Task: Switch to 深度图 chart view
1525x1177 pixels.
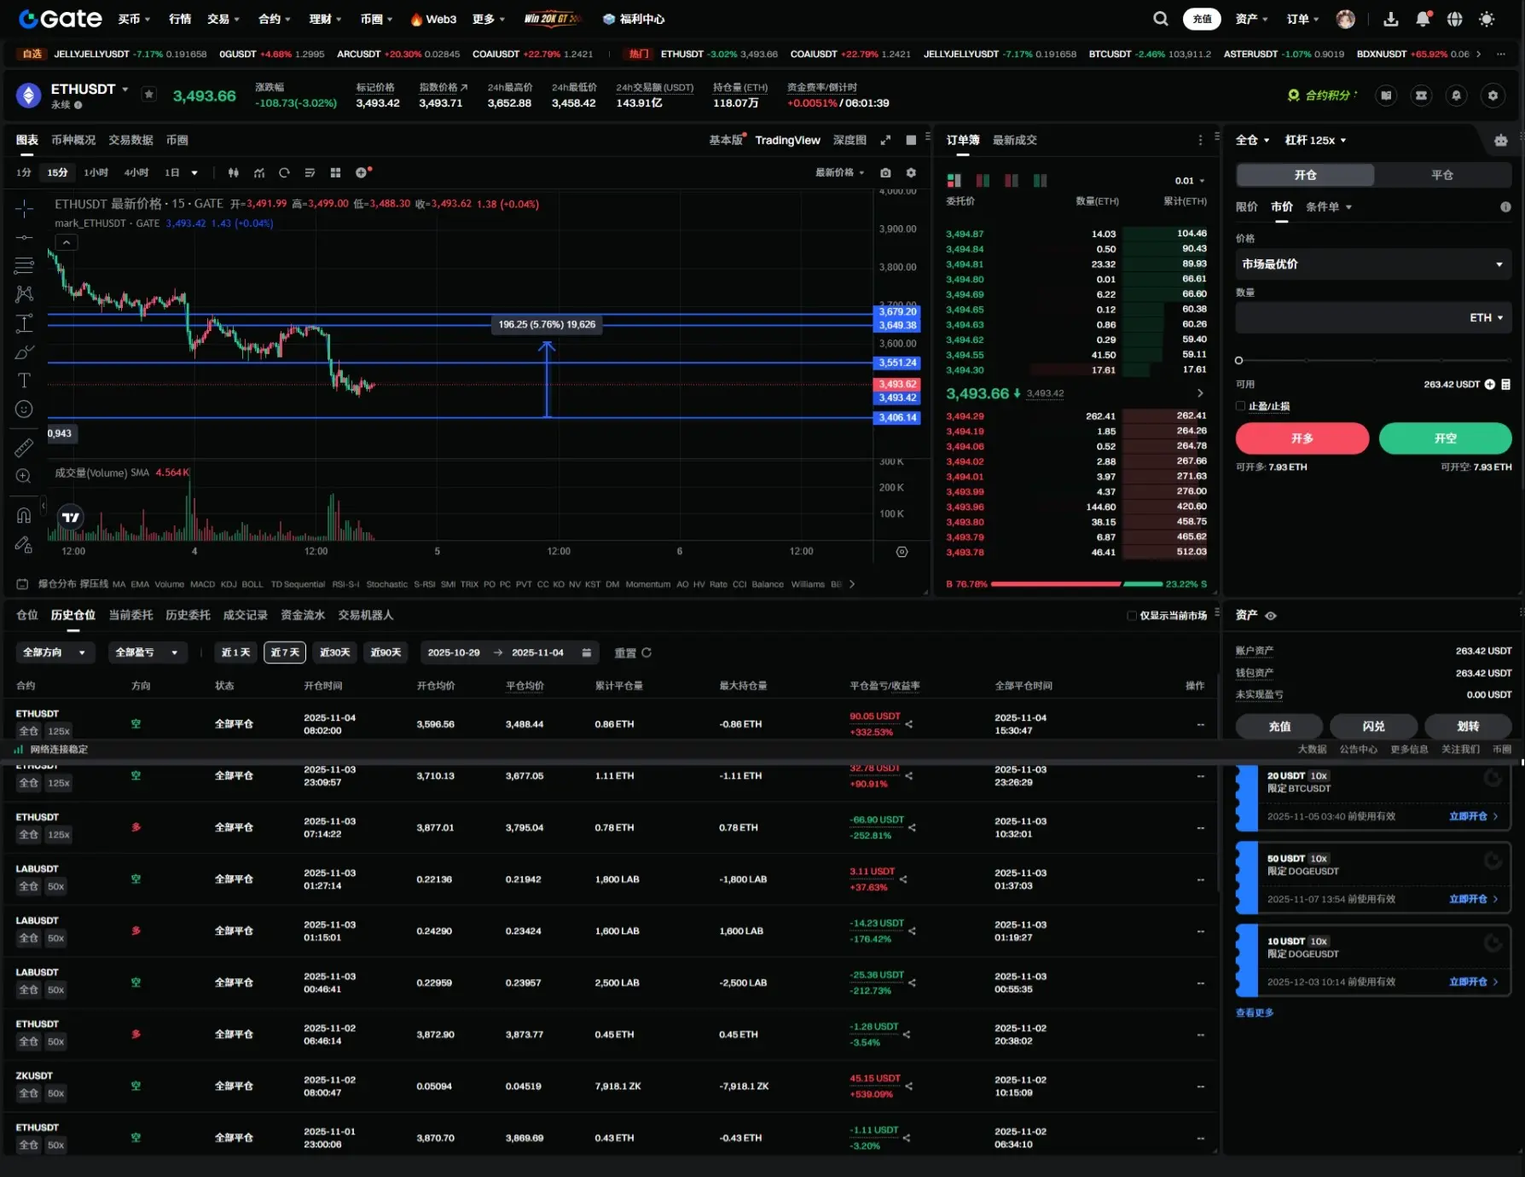Action: pyautogui.click(x=849, y=140)
